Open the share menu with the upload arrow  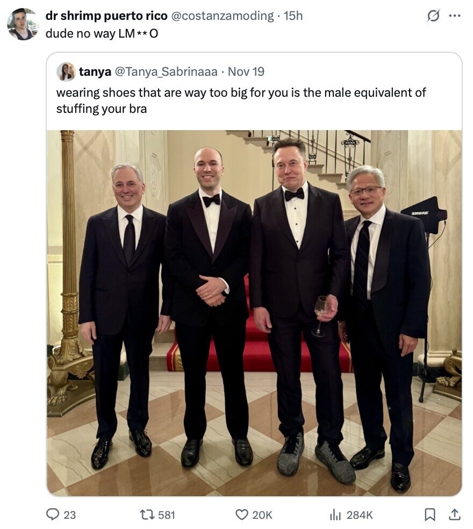coord(454,515)
